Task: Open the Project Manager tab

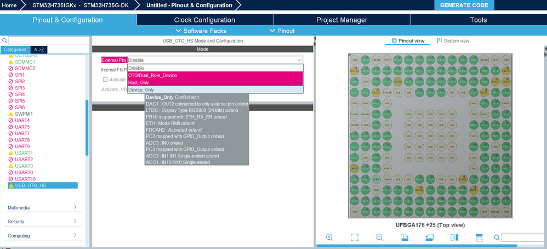Action: tap(341, 20)
